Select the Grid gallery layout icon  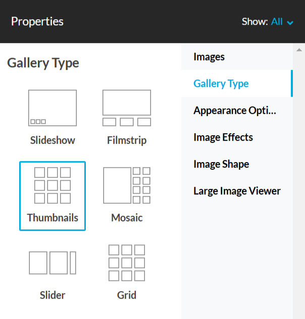[127, 263]
